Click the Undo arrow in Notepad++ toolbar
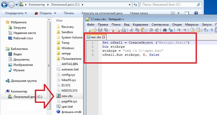 [151, 30]
